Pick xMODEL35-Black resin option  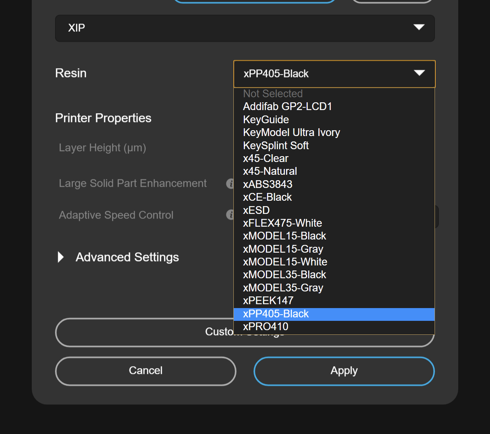[334, 275]
